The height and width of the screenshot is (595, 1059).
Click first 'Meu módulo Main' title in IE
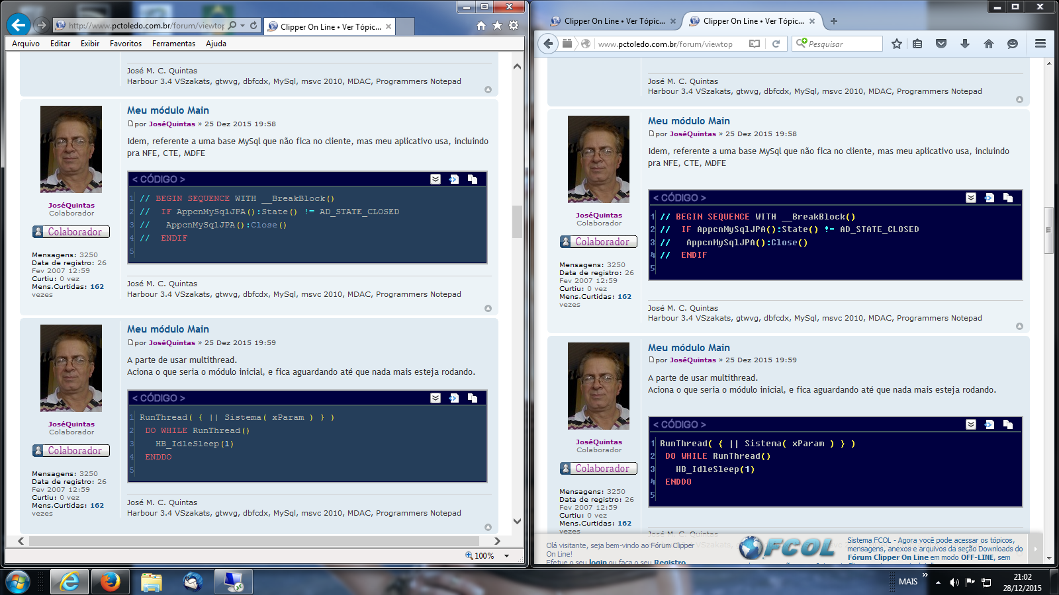pyautogui.click(x=168, y=110)
